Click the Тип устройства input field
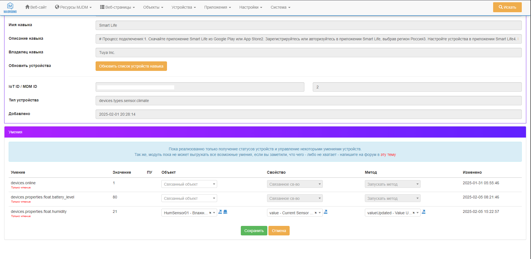The image size is (531, 259). (308, 101)
